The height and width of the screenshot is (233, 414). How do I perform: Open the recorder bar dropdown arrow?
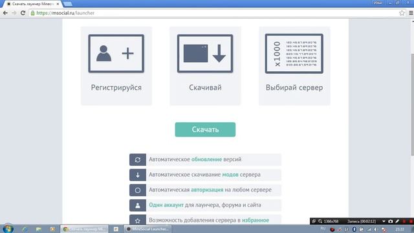click(384, 221)
